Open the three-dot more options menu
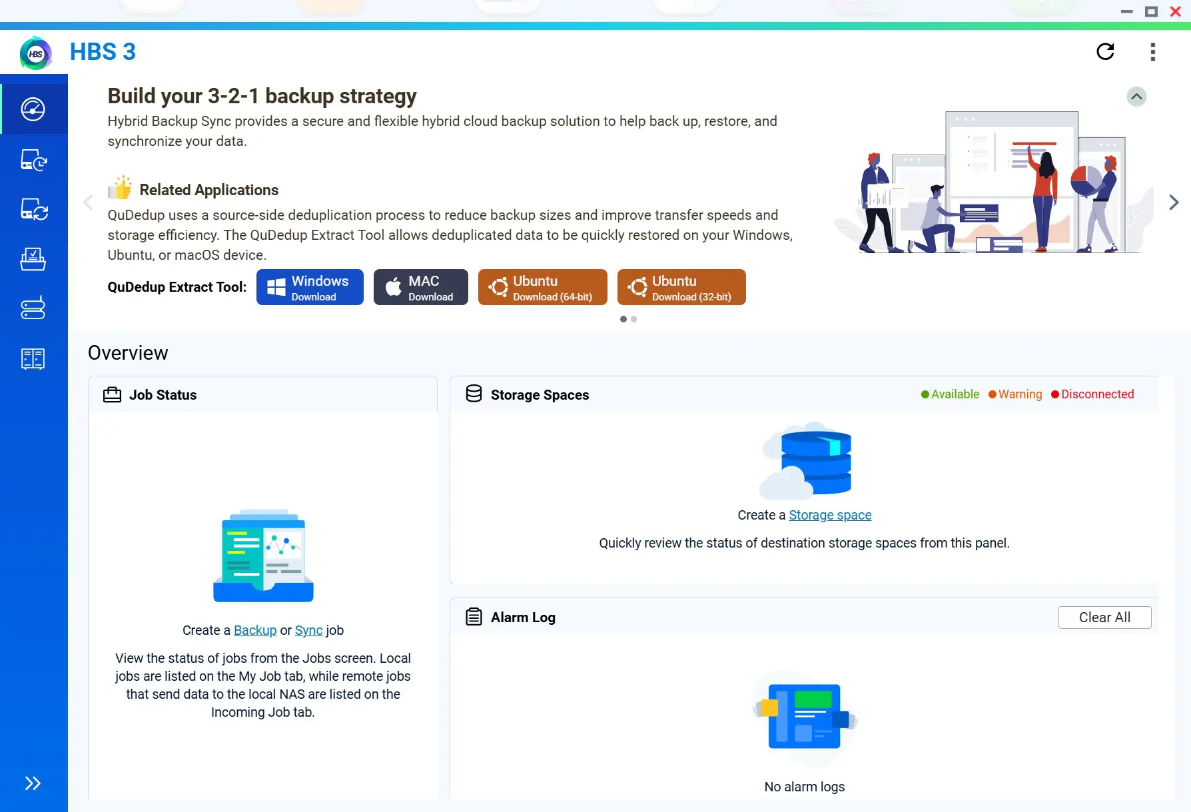The width and height of the screenshot is (1191, 812). (1153, 52)
